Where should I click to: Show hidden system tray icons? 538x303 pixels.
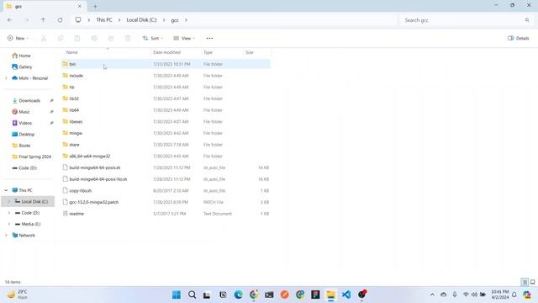pyautogui.click(x=432, y=295)
